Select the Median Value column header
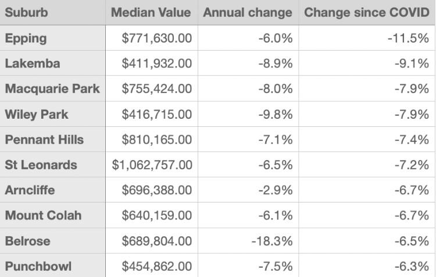 click(151, 12)
